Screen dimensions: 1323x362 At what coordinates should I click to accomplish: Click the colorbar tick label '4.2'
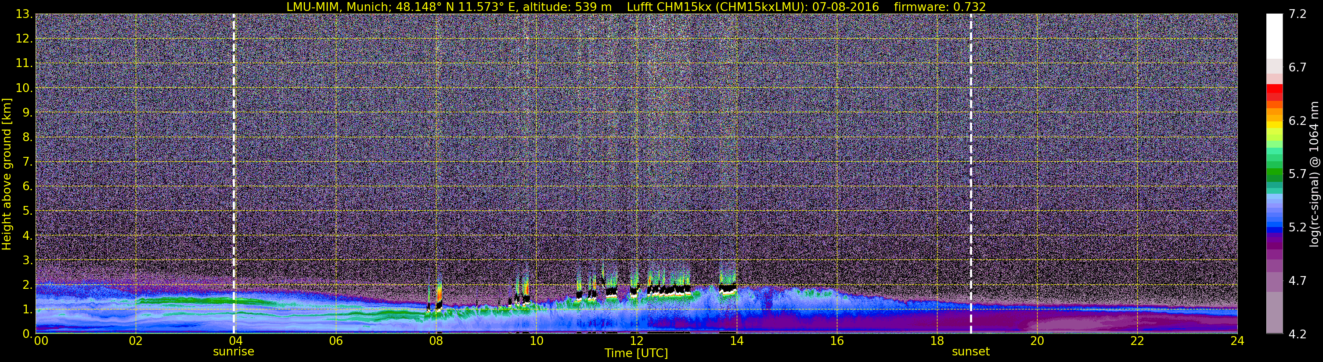[x=1298, y=334]
